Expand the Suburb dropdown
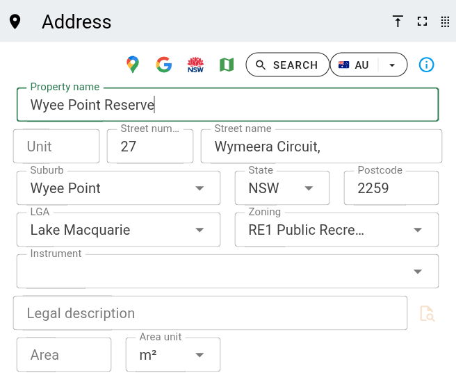 tap(199, 188)
